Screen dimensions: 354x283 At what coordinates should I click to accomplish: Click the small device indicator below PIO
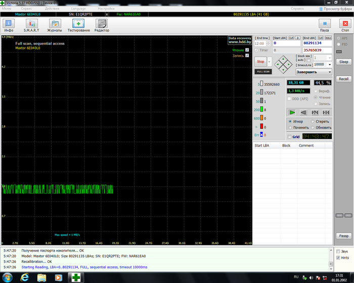[339, 52]
